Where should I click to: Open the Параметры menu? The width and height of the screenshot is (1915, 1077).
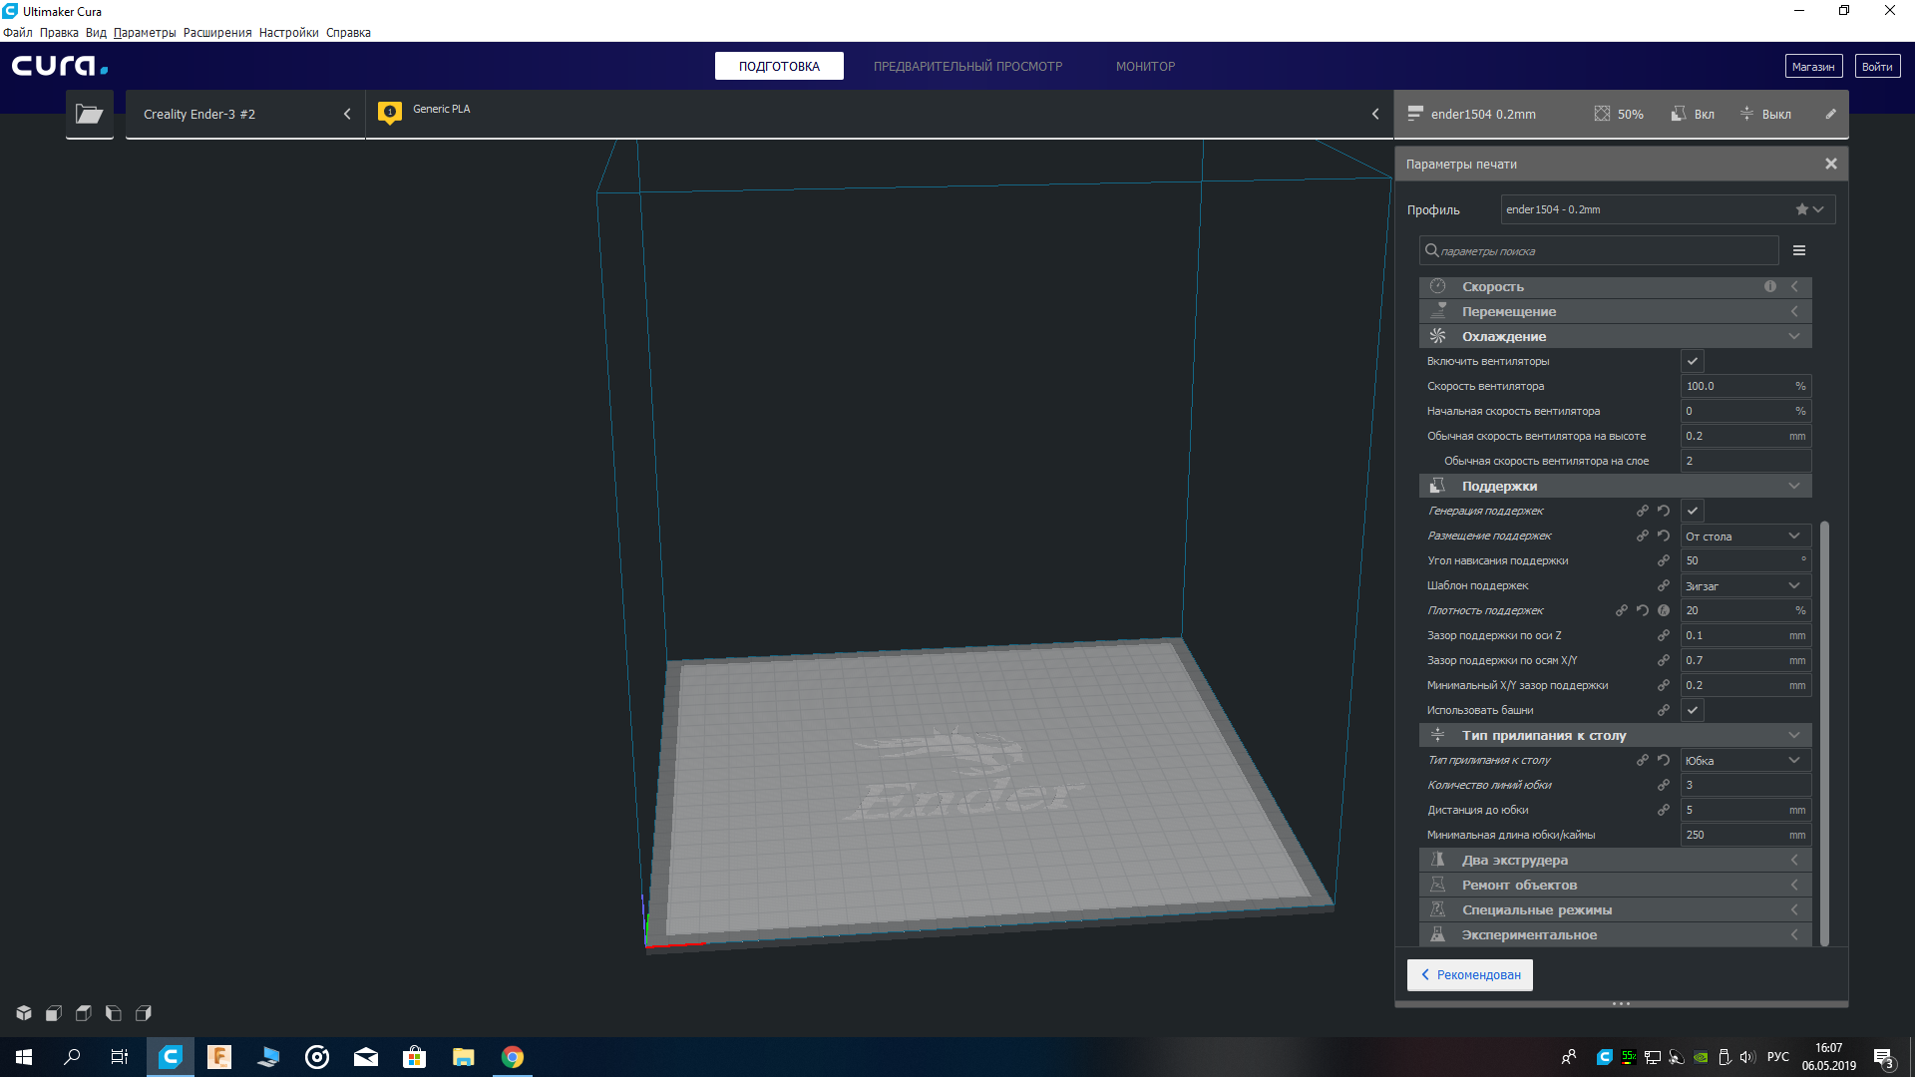145,32
